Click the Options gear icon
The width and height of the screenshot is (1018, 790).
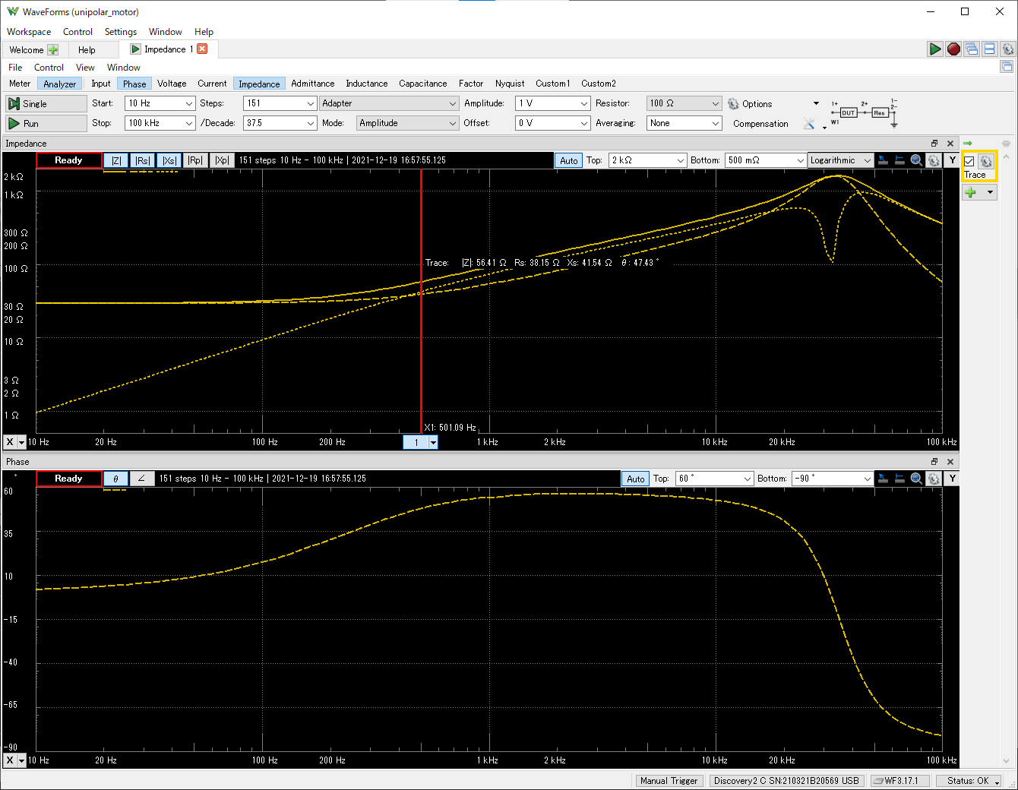(x=733, y=104)
